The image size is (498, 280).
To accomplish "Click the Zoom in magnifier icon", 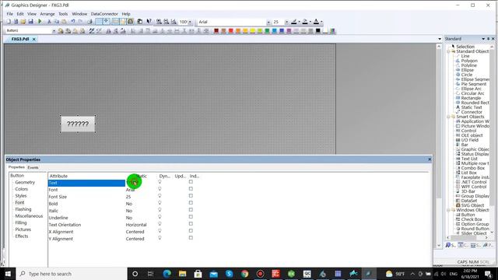I will (159, 22).
